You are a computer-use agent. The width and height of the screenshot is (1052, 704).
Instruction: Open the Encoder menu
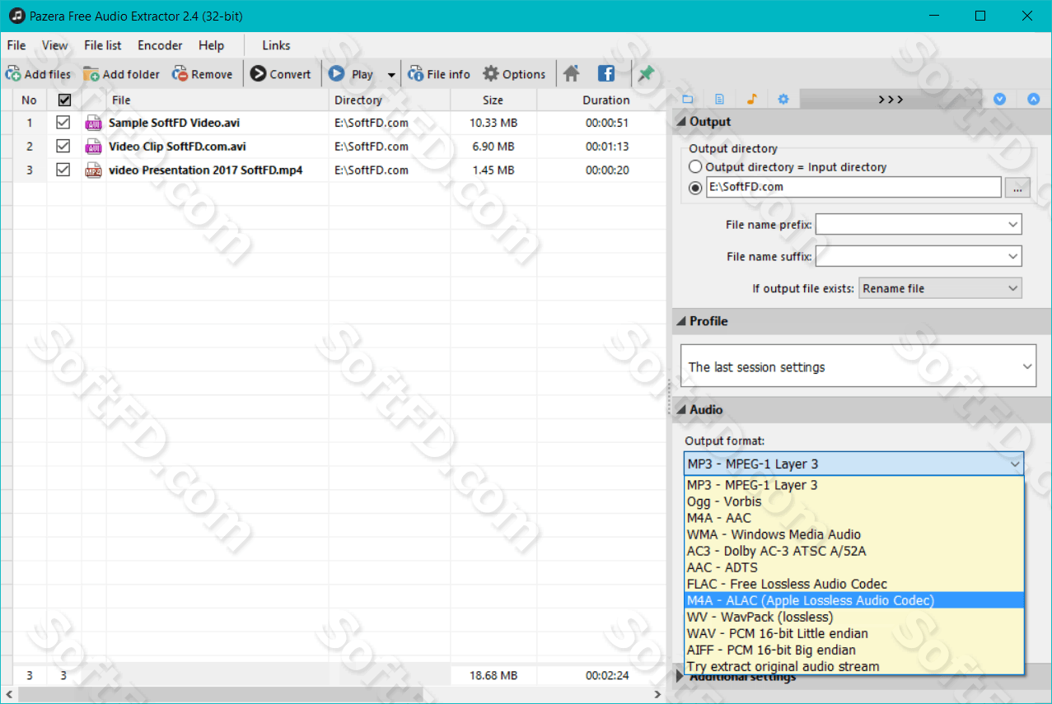click(x=160, y=45)
